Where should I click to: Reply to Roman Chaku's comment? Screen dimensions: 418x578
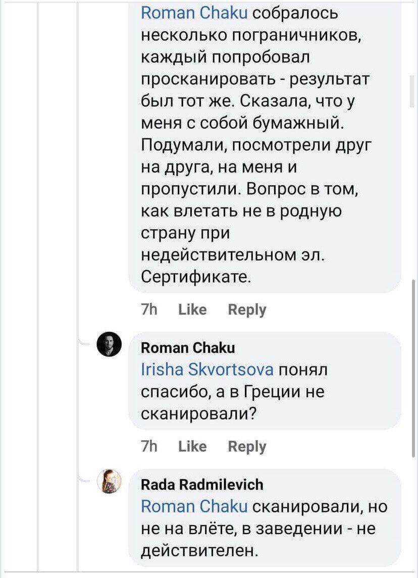pyautogui.click(x=247, y=446)
